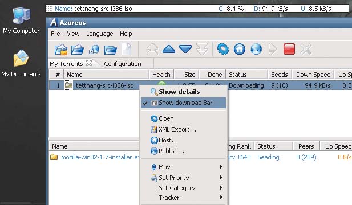Click download bar U: 8.5 kB/s value
The width and height of the screenshot is (352, 205).
click(316, 9)
